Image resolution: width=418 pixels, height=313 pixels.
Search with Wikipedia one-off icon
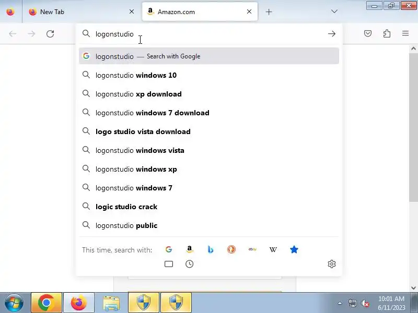273,250
